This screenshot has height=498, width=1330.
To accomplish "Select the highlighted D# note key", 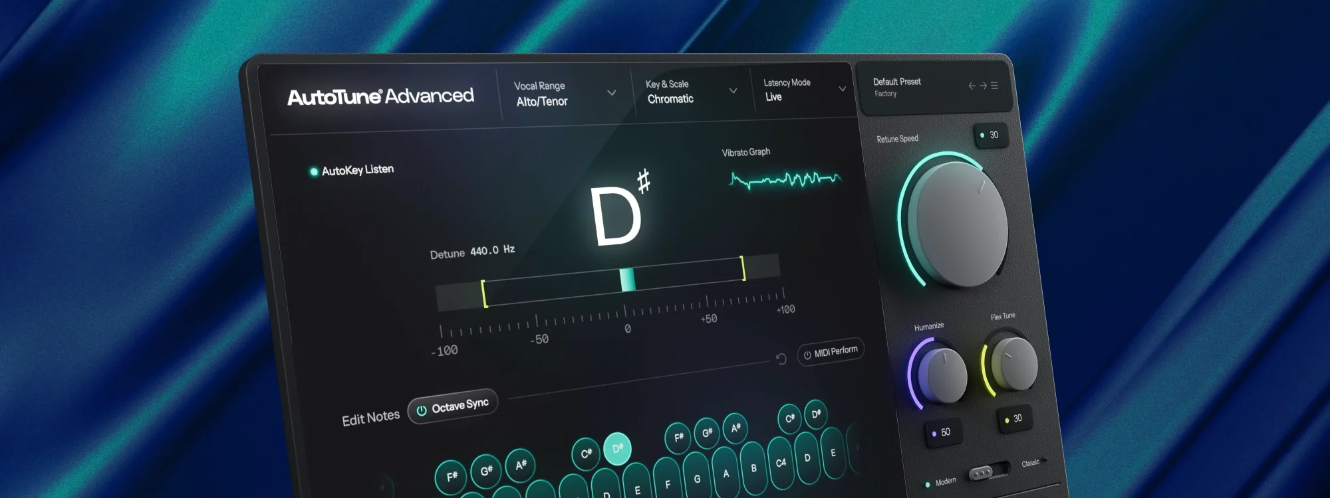I will click(x=617, y=449).
